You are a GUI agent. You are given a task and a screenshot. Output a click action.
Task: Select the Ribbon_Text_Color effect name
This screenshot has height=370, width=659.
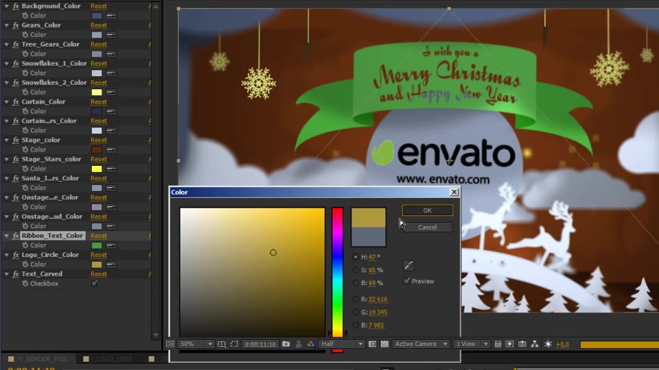coord(52,236)
